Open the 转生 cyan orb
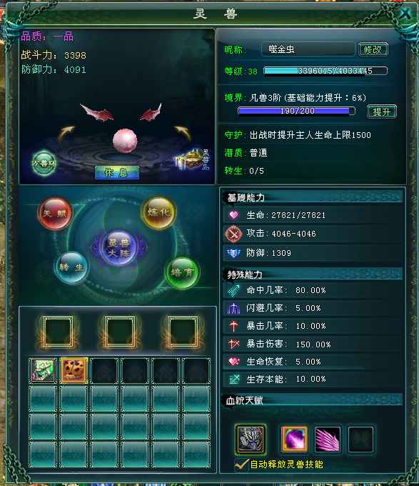Viewport: 419px width, 486px height. click(x=71, y=267)
